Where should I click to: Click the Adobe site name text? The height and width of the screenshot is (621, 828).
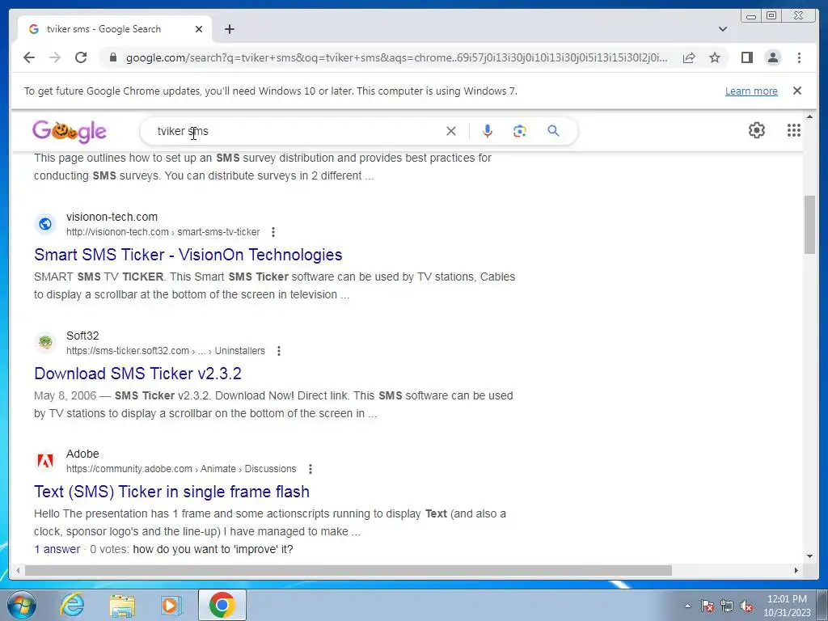click(82, 454)
